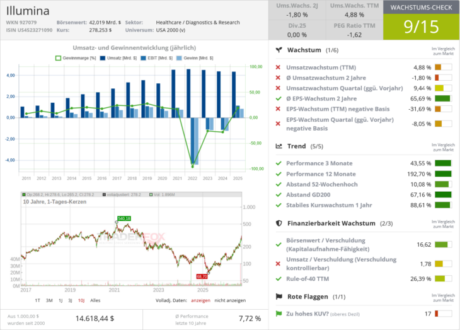Click red X beside Umsatzwachstum Quartal

coord(278,88)
